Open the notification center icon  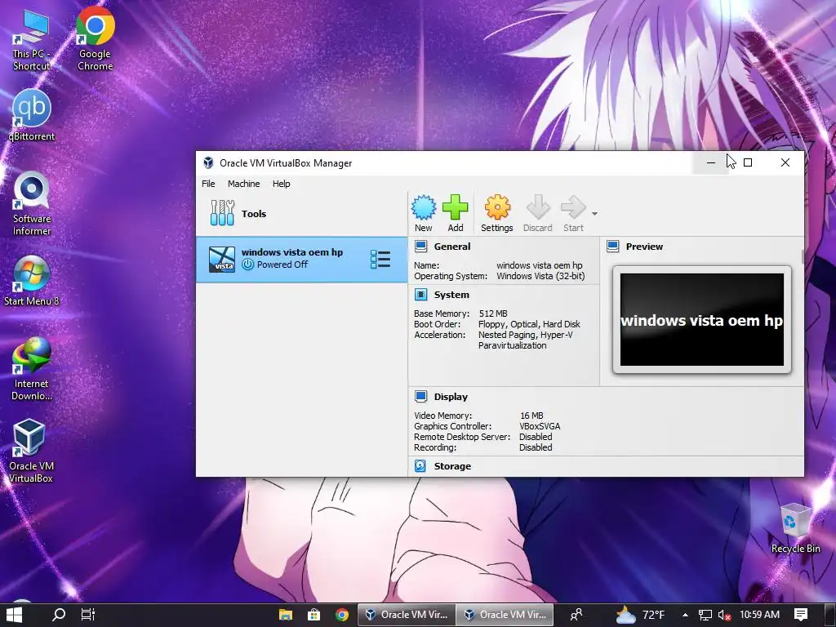pos(800,615)
